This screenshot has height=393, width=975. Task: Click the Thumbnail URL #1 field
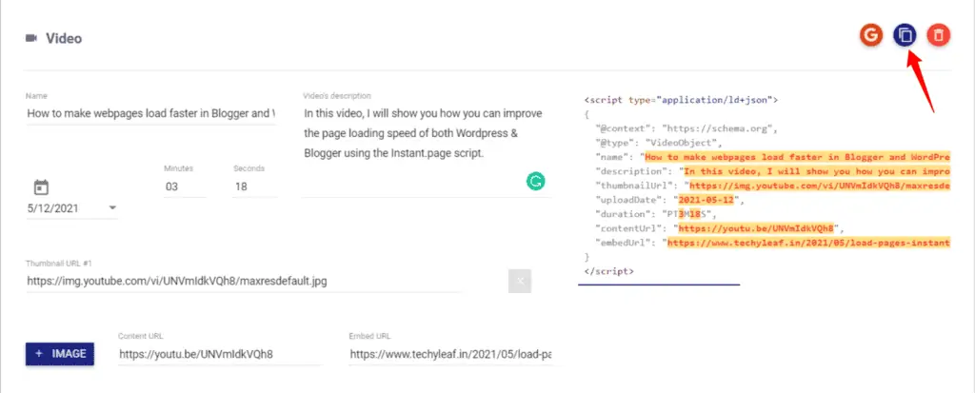pos(243,281)
